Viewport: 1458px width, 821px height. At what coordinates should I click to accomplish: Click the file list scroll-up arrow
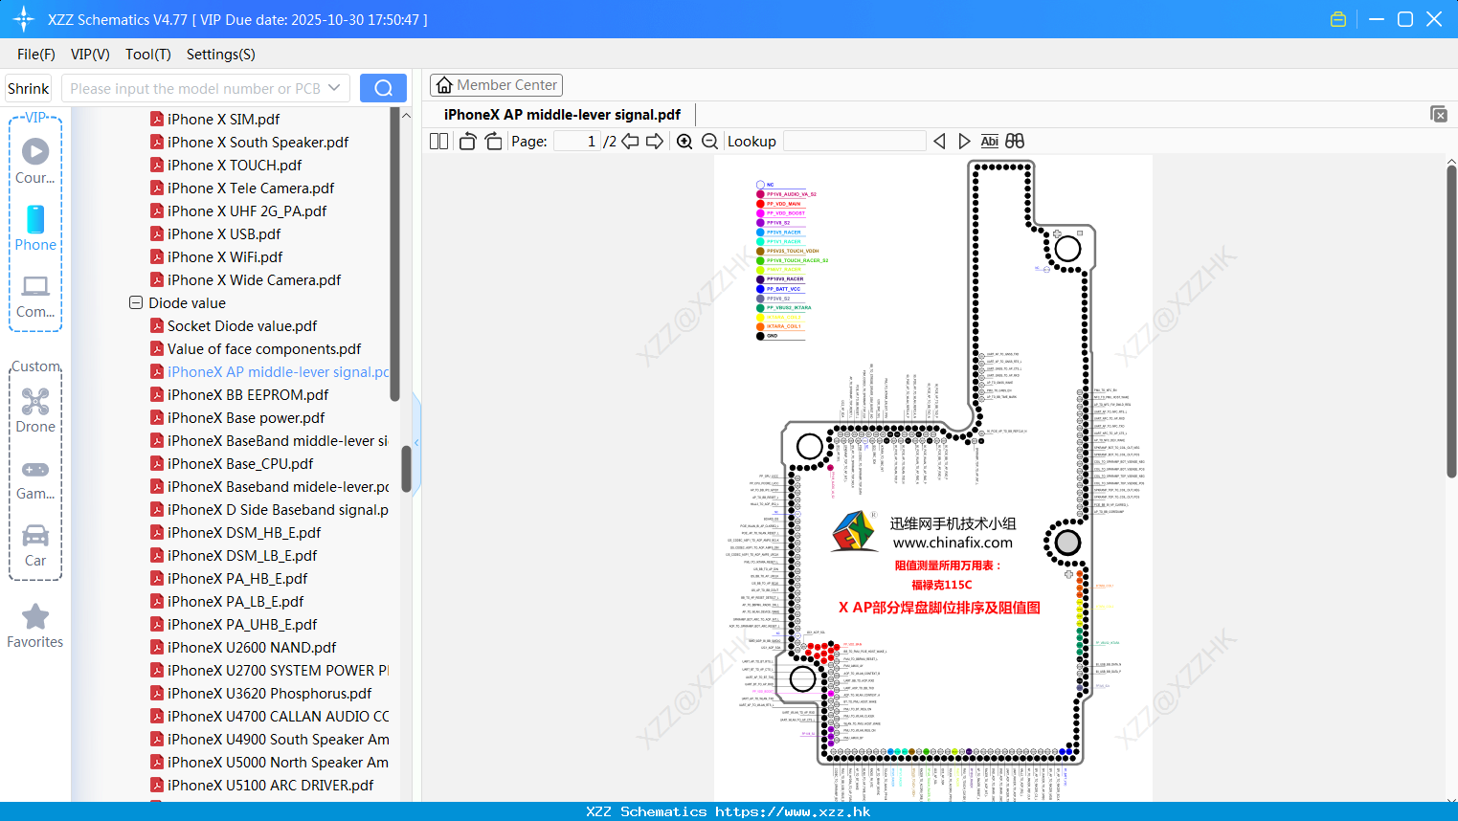[406, 116]
